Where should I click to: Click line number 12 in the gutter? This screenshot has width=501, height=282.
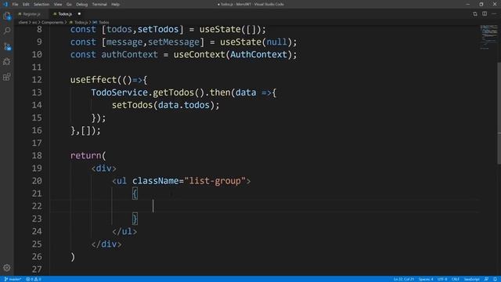pyautogui.click(x=37, y=80)
